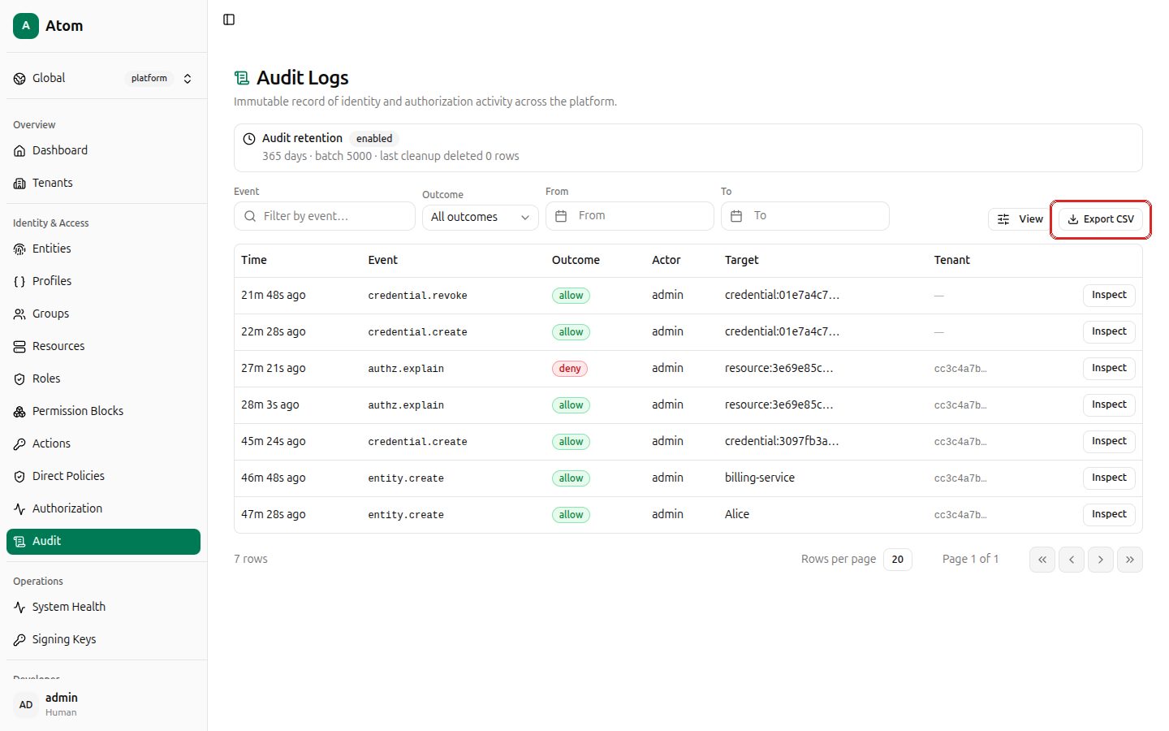Open Dashboard from the sidebar
The image size is (1169, 731).
pos(103,150)
